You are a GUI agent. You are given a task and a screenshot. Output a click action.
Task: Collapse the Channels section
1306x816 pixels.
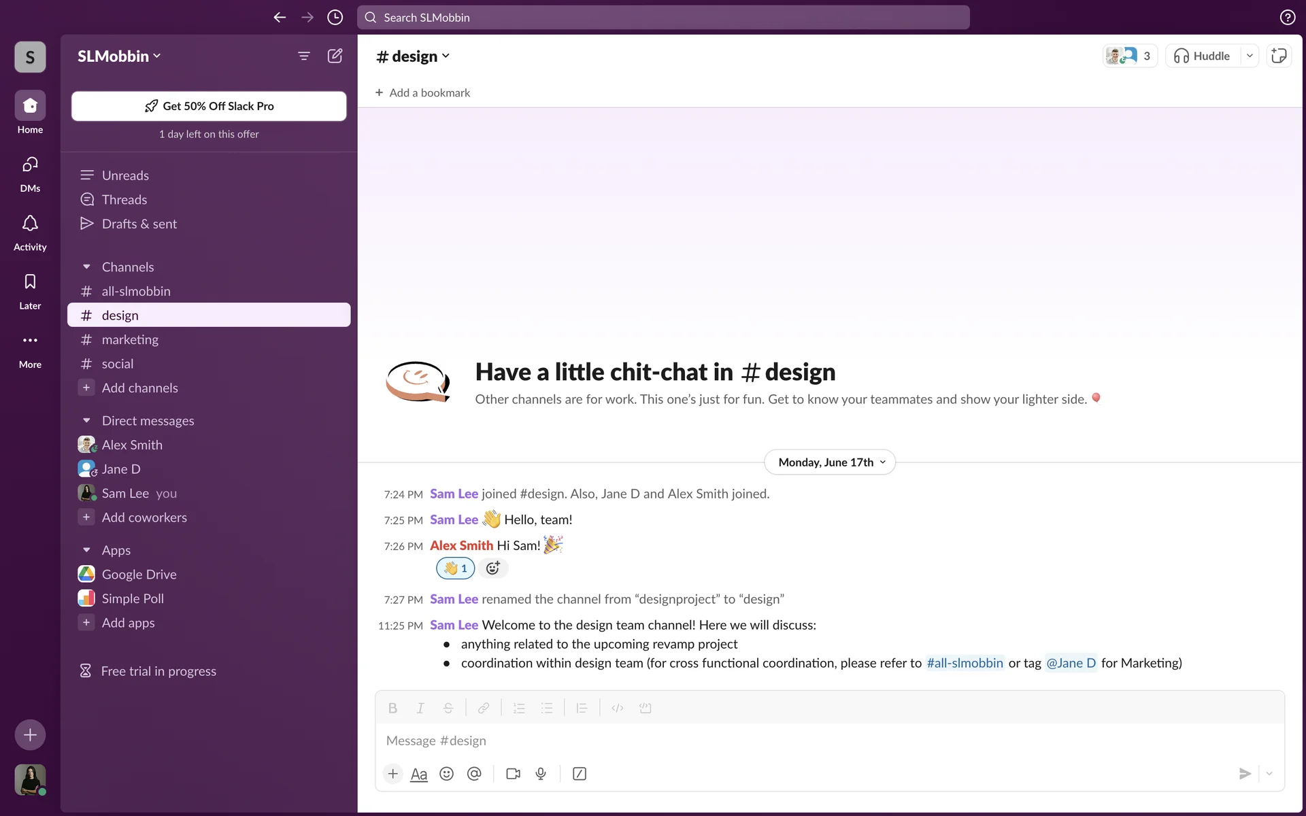[86, 267]
